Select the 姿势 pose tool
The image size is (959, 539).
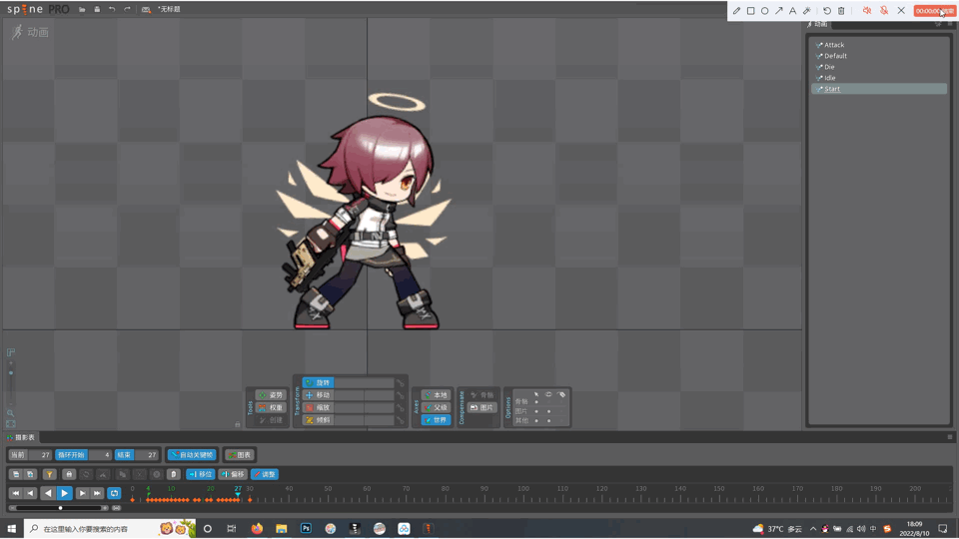pos(271,395)
